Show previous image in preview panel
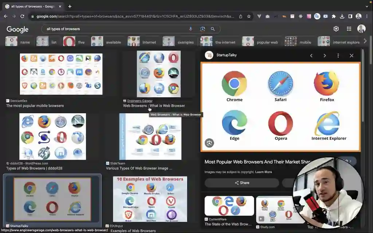 click(x=311, y=55)
